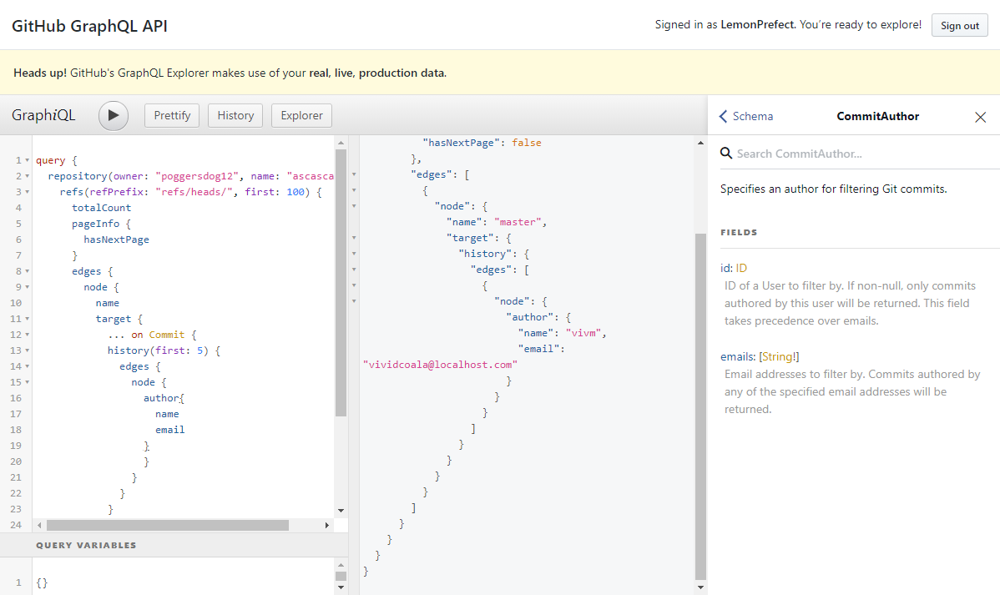This screenshot has height=595, width=1000.
Task: Click the search magnifier icon in docs
Action: point(726,154)
